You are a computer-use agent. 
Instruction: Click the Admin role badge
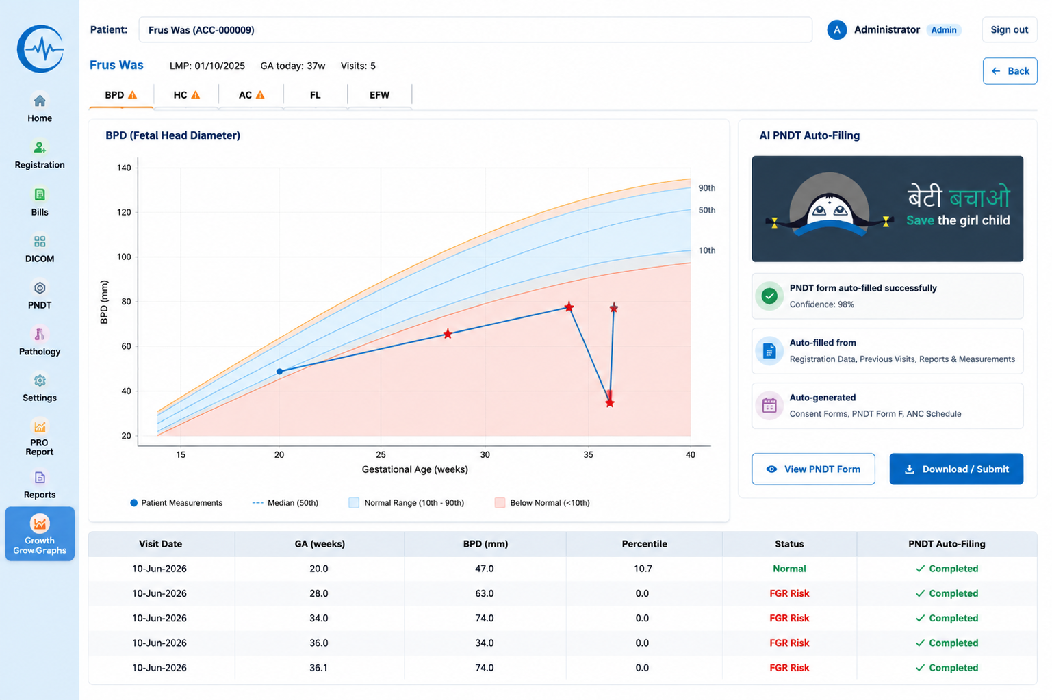944,30
